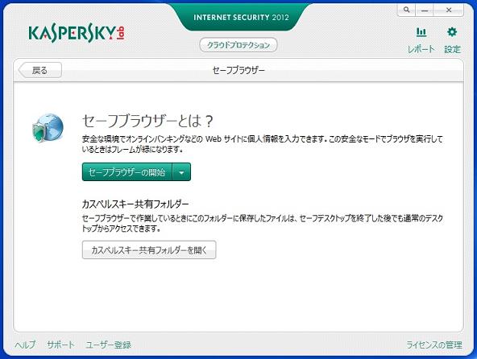Open 設定 settings gear icon
This screenshot has height=359, width=477.
[x=452, y=32]
